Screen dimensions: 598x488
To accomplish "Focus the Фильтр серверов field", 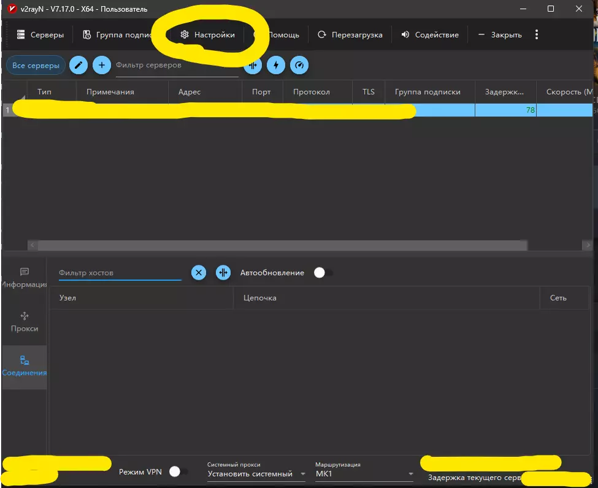I will tap(177, 66).
